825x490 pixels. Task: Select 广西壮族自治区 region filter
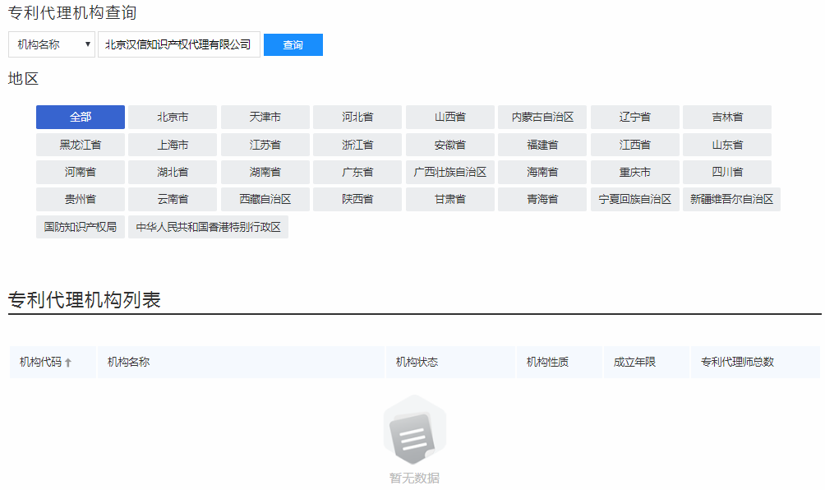point(449,171)
